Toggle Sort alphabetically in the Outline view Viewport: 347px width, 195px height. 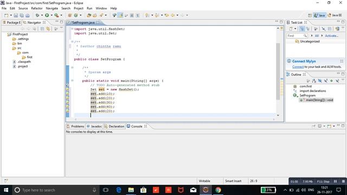[314, 81]
